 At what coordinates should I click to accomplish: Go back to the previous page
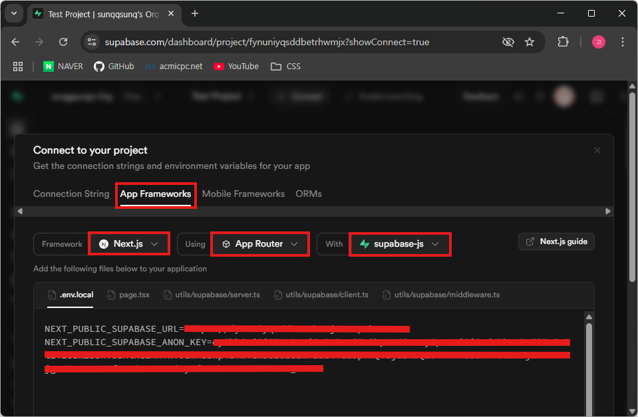(15, 42)
